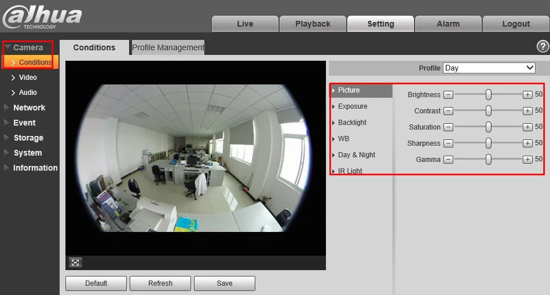Open the Exposure settings category
This screenshot has width=550, height=295.
pyautogui.click(x=353, y=106)
